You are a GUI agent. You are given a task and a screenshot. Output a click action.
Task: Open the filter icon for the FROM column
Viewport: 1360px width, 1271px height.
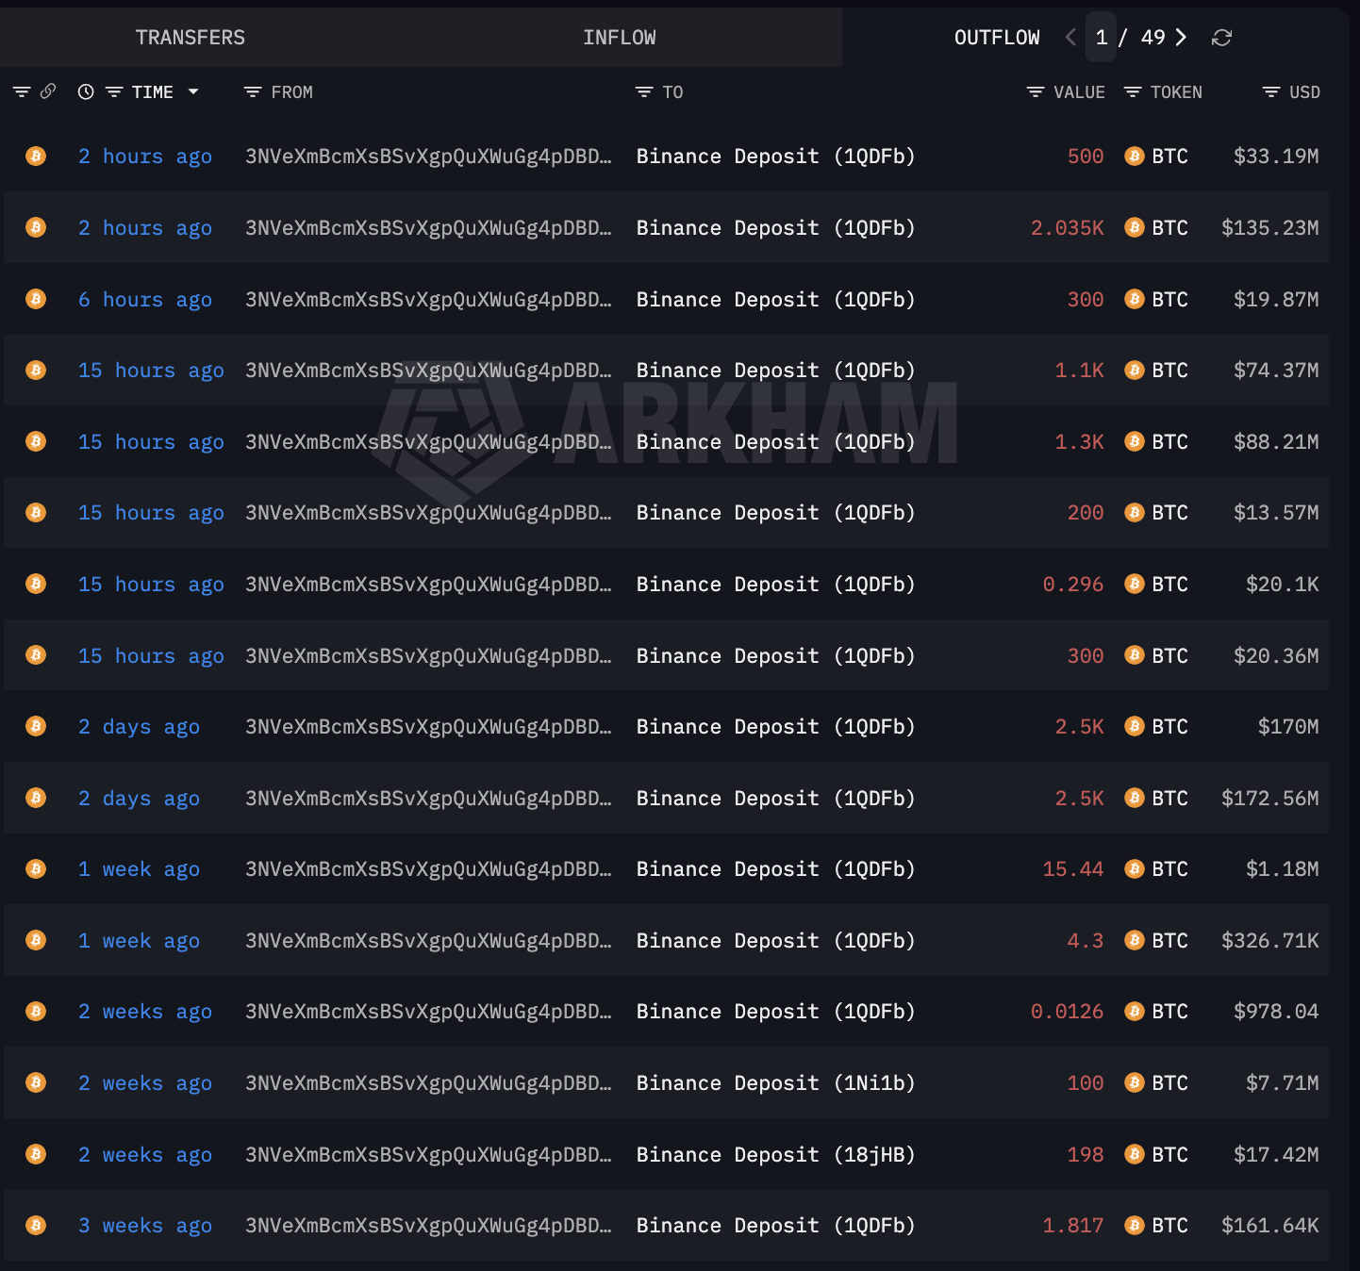click(252, 91)
